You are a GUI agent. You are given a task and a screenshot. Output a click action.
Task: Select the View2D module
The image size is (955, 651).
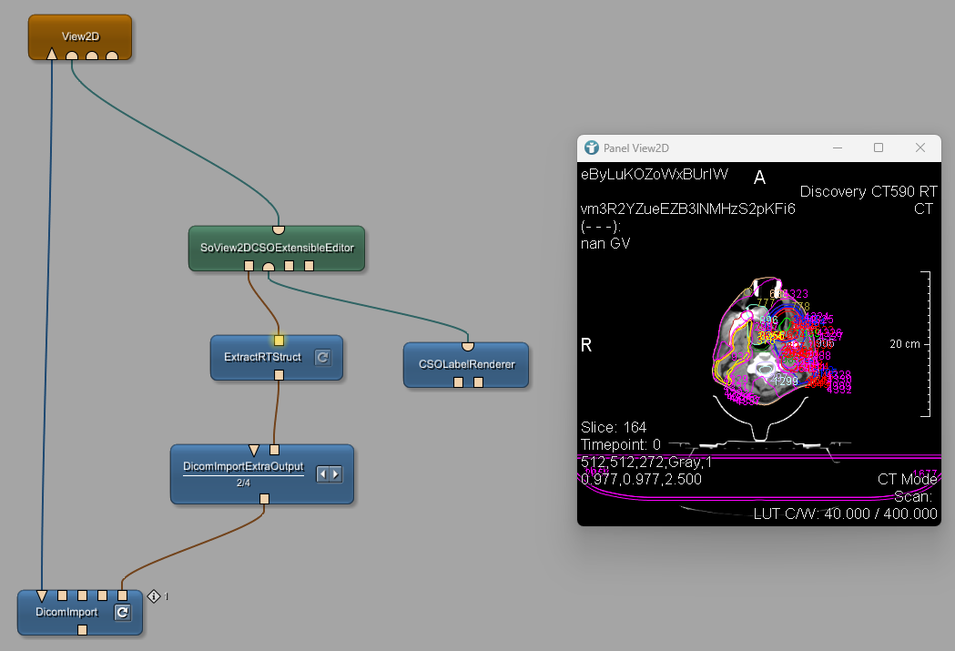coord(80,36)
